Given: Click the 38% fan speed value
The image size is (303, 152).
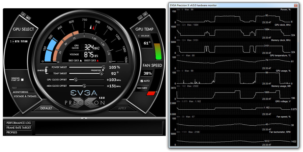Looking at the screenshot, I should [148, 73].
